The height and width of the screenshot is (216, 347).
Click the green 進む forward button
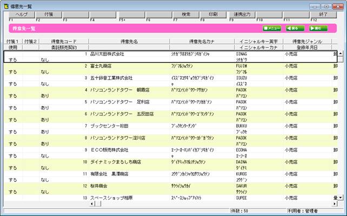tap(318, 28)
